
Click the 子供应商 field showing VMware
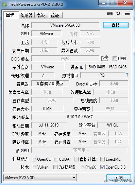(x=48, y=67)
